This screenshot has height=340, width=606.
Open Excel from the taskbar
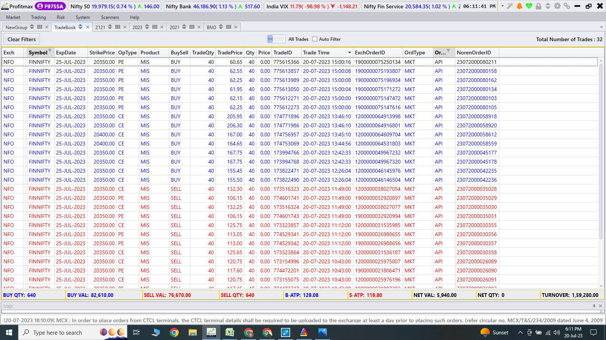[230, 332]
